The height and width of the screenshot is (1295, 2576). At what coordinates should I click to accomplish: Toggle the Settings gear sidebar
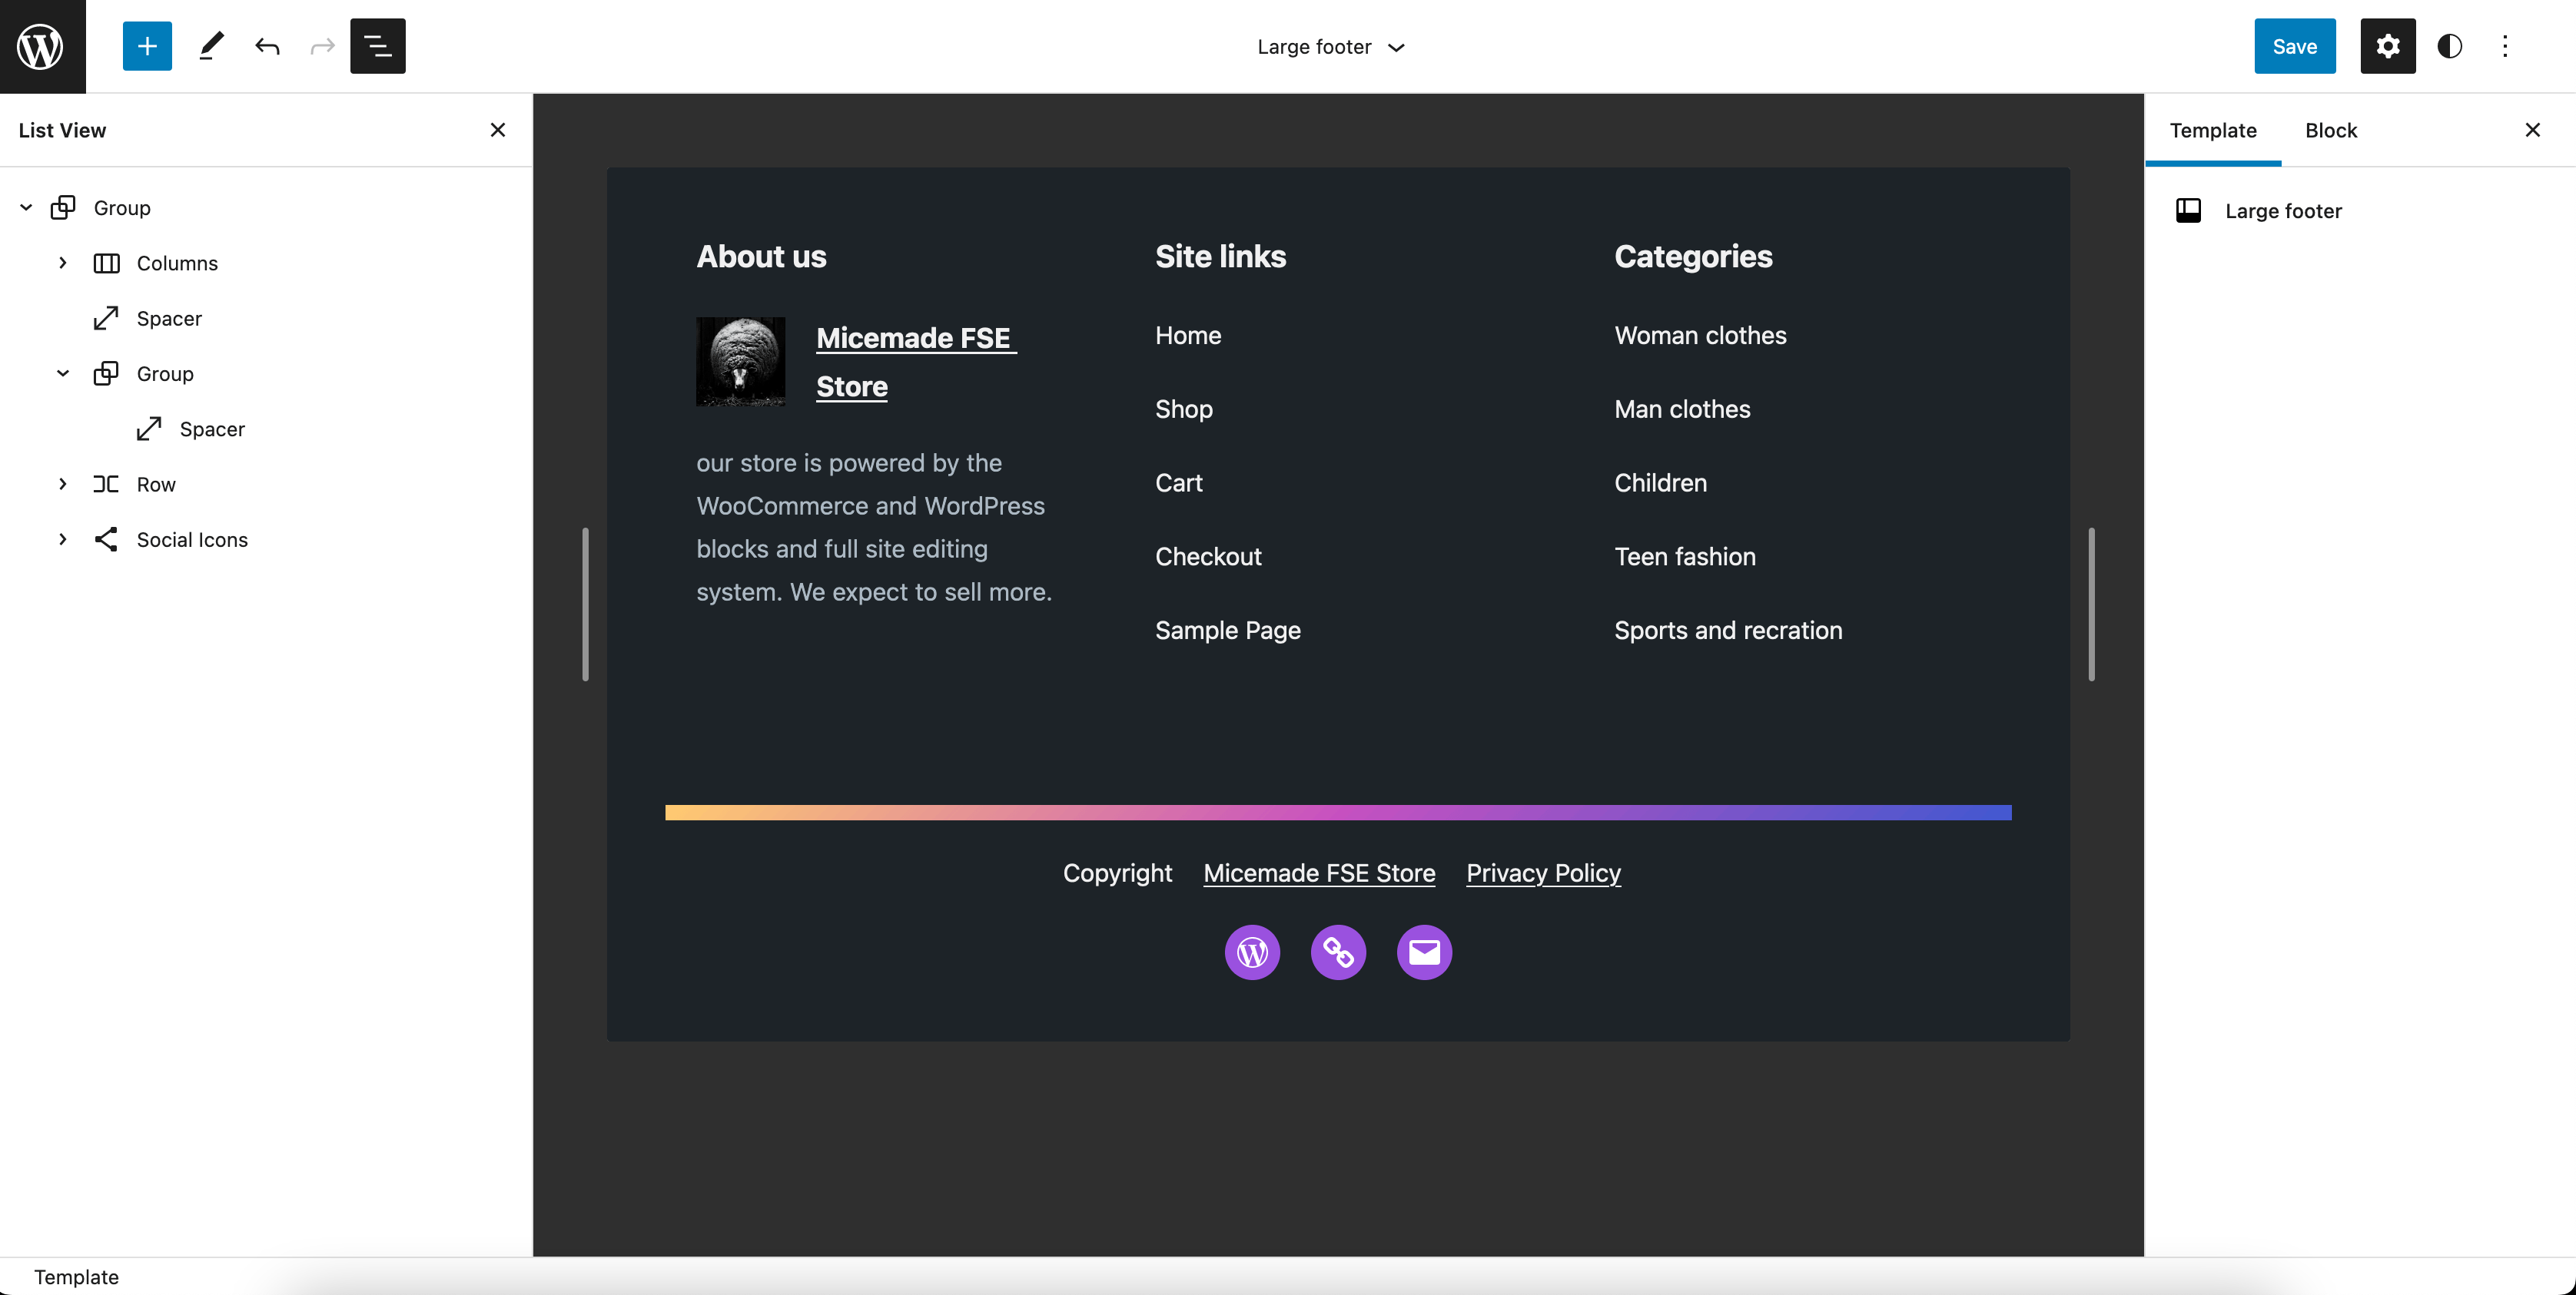2388,46
